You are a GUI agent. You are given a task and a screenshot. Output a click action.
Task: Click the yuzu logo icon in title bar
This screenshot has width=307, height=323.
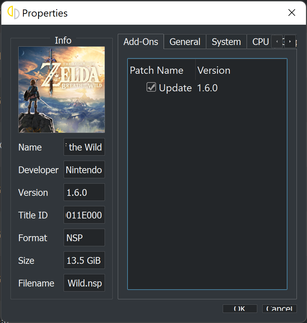(13, 13)
